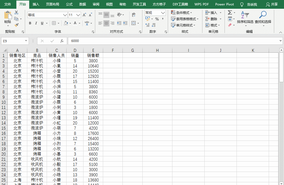
Task: Expand the formula bar
Action: point(280,41)
